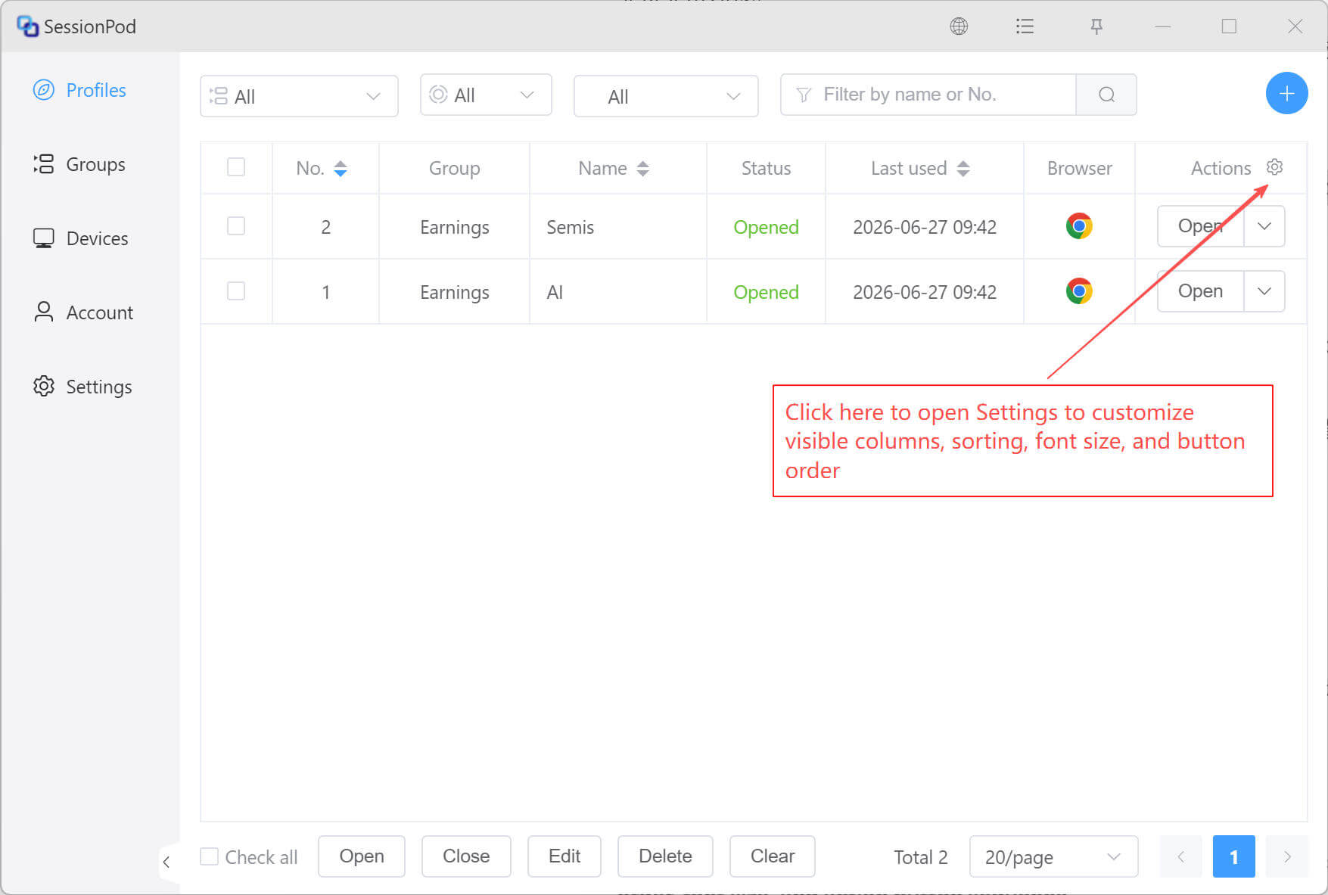Image resolution: width=1328 pixels, height=895 pixels.
Task: Check the checkbox for profile Semis
Action: click(x=236, y=226)
